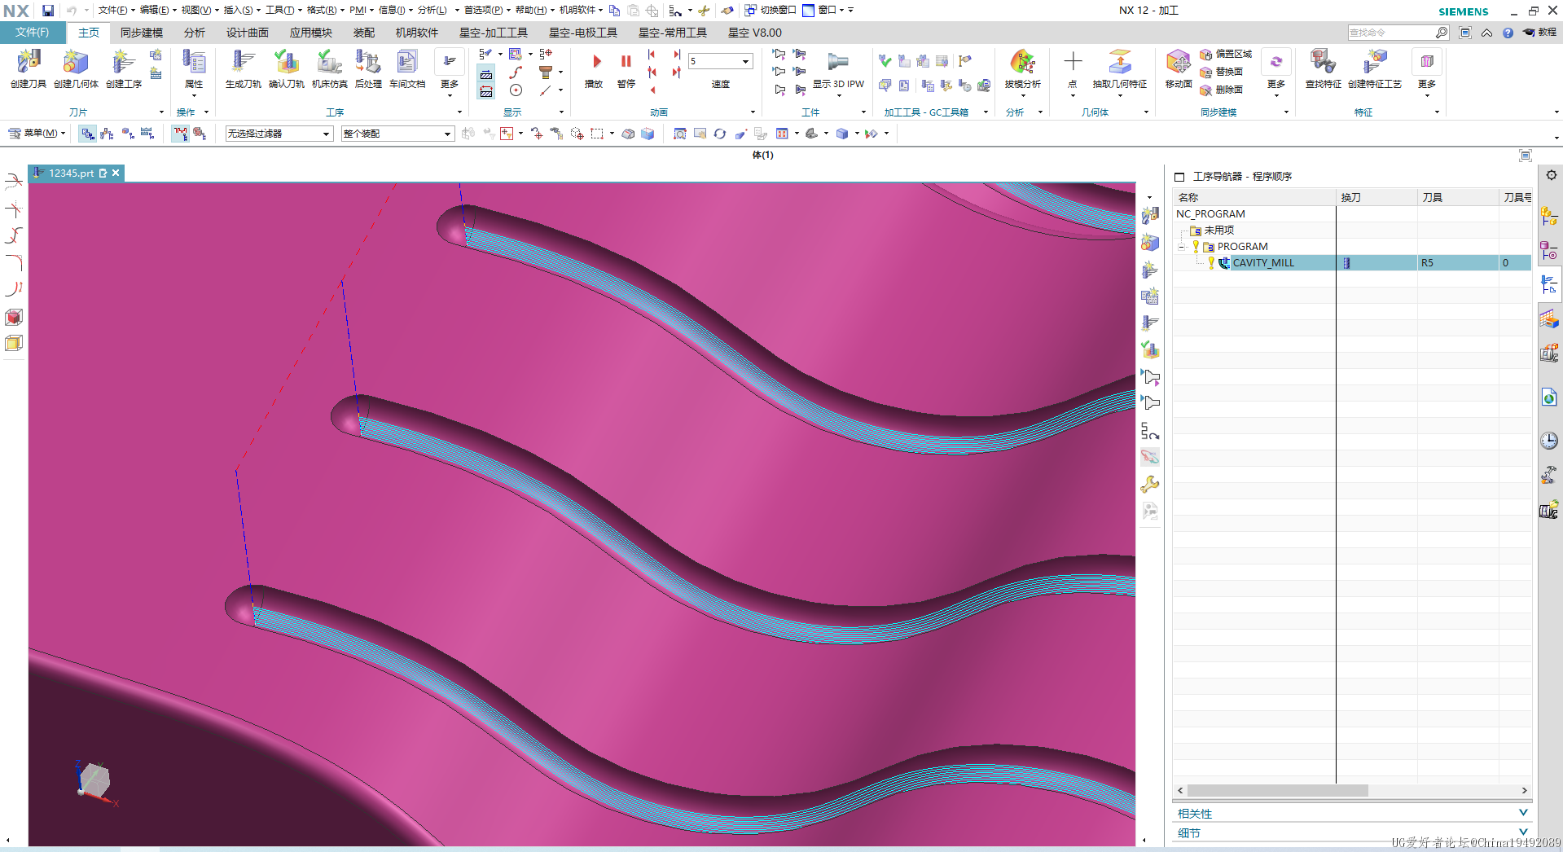This screenshot has height=852, width=1563.
Task: Start 拔模分析 draft analysis
Action: click(1023, 68)
